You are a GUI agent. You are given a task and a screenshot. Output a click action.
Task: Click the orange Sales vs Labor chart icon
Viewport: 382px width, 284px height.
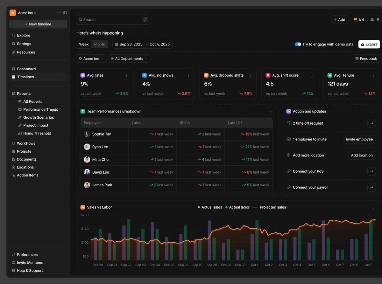[83, 207]
